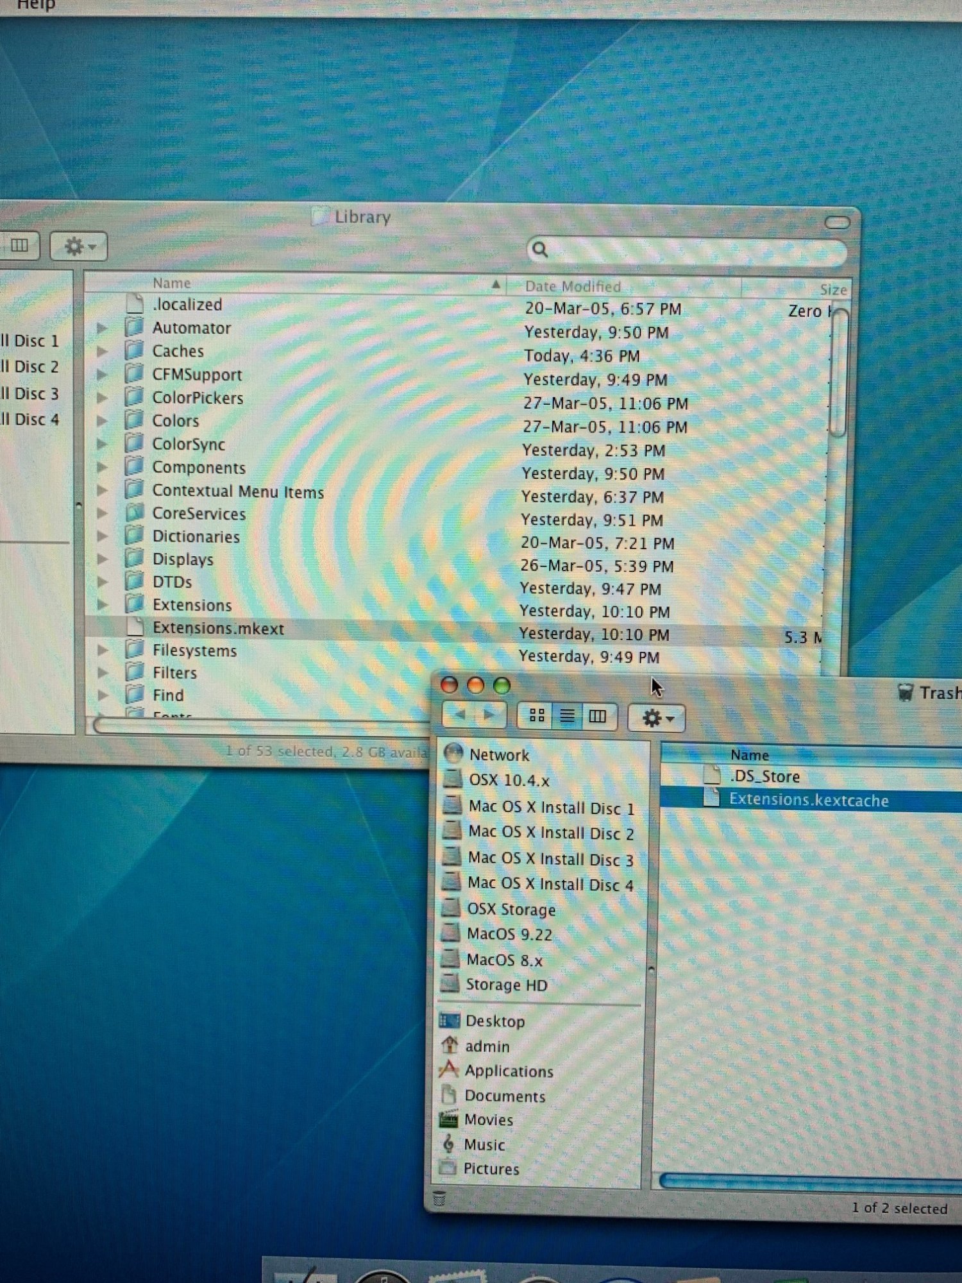Expand the Extensions folder
The width and height of the screenshot is (962, 1283).
point(102,604)
